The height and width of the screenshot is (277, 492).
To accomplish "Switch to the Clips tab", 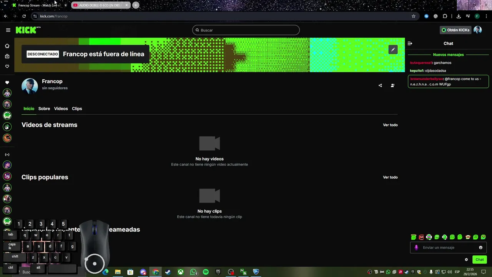I will [x=77, y=108].
